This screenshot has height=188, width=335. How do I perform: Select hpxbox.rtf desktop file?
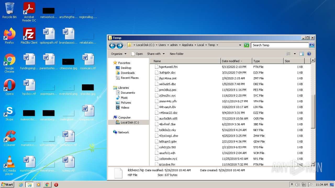29,87
